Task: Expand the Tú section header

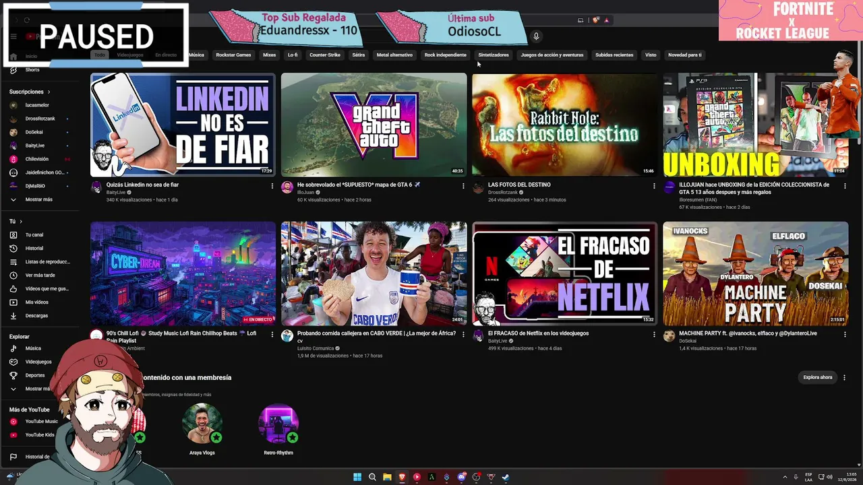Action: click(16, 222)
